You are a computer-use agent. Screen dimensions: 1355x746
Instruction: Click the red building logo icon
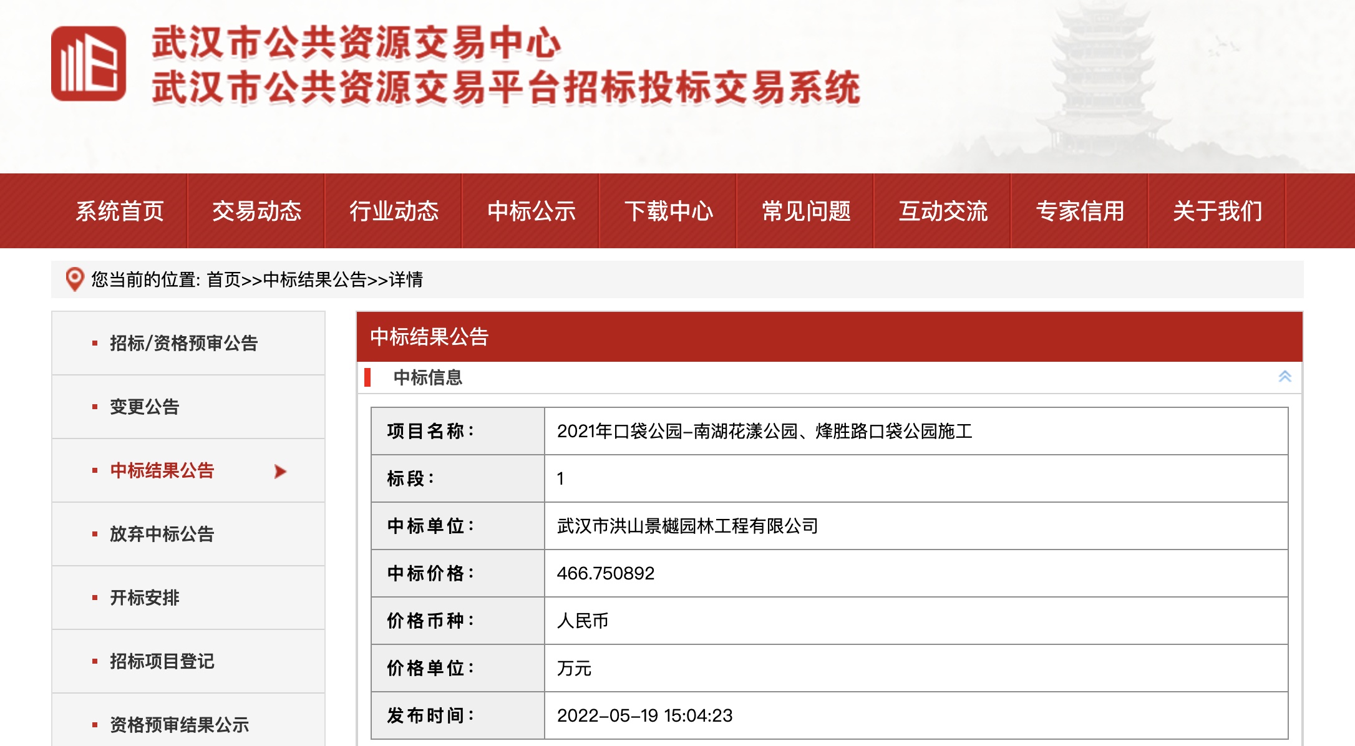pos(89,64)
